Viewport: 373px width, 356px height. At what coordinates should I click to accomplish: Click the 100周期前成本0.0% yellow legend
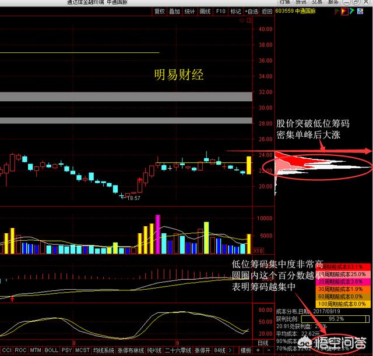(343, 304)
